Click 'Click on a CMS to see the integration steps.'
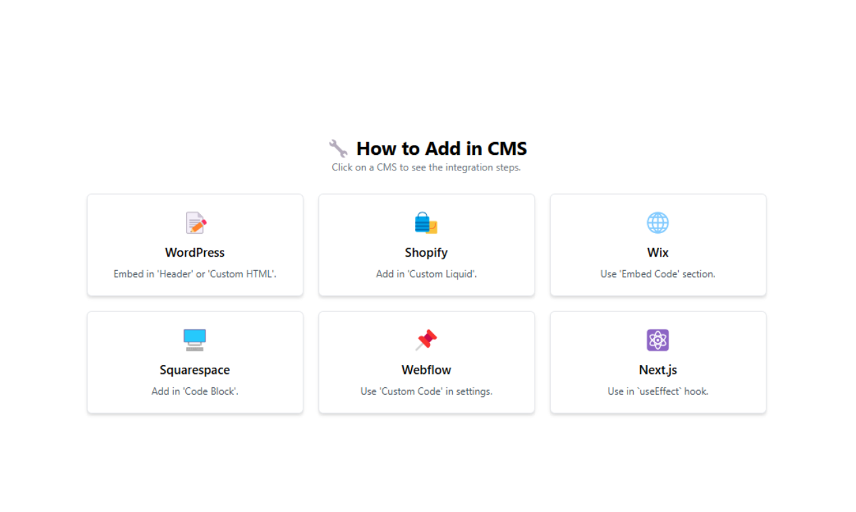The height and width of the screenshot is (512, 856). (x=426, y=167)
